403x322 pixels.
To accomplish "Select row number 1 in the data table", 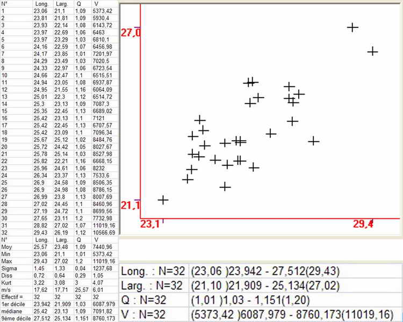I will (x=3, y=10).
